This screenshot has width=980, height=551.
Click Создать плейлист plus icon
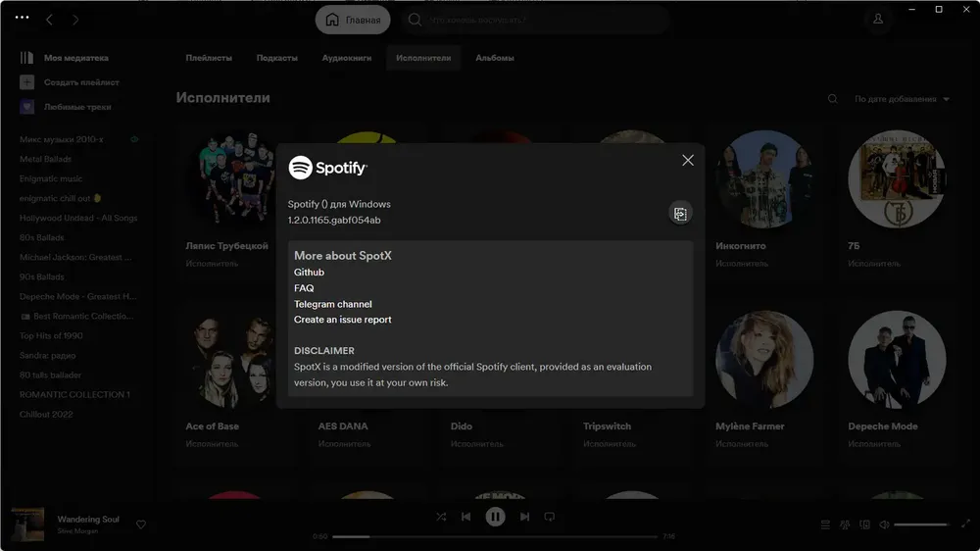tap(26, 82)
